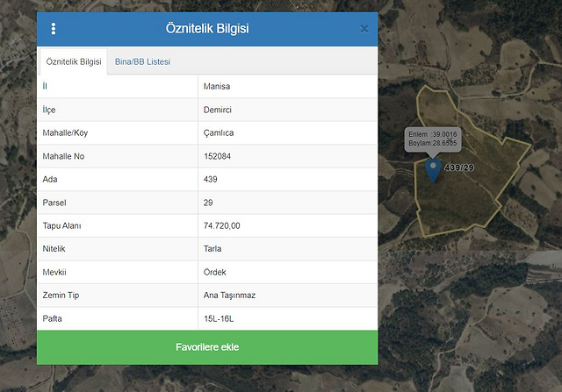Select the Manisa province value cell
562x392 pixels.
217,86
